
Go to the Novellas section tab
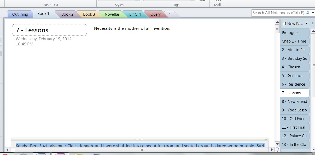pos(112,14)
